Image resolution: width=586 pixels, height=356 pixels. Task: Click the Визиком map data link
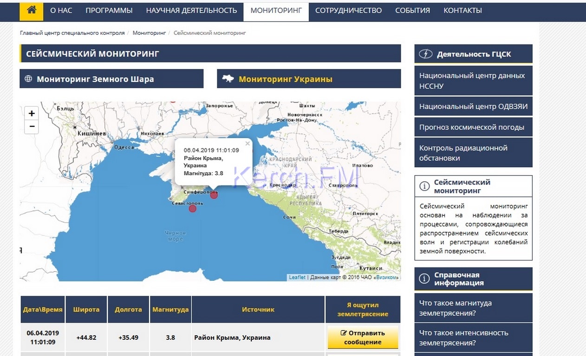pyautogui.click(x=387, y=277)
